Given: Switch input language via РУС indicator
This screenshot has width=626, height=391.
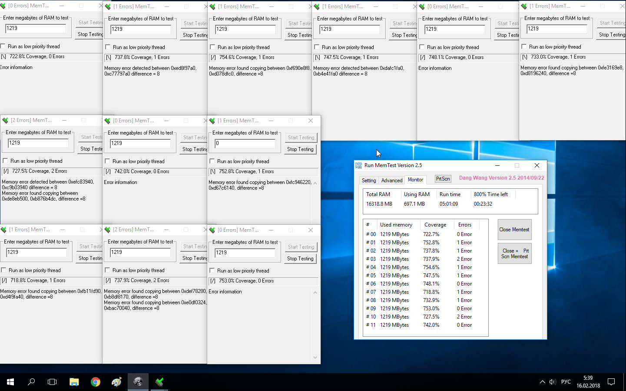Looking at the screenshot, I should (x=566, y=382).
